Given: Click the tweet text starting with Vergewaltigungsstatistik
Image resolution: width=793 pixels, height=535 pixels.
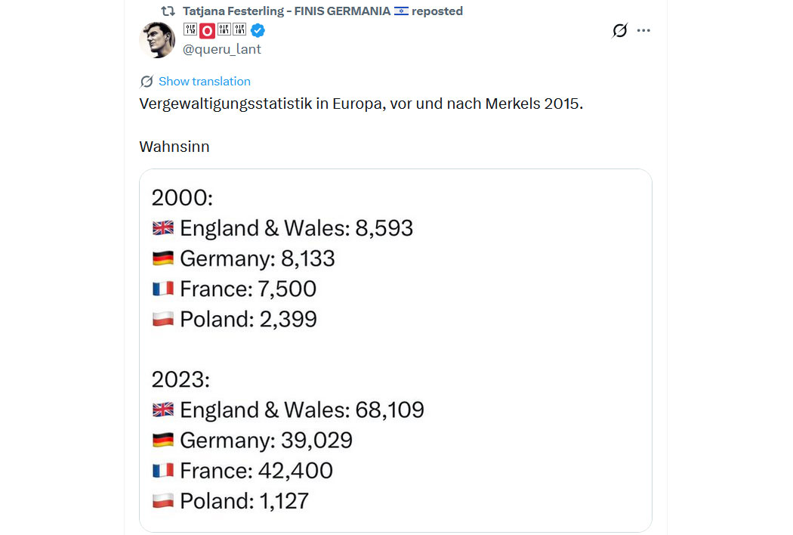Looking at the screenshot, I should pos(361,104).
